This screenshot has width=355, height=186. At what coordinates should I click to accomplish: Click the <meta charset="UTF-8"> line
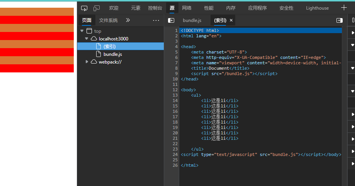coord(219,52)
